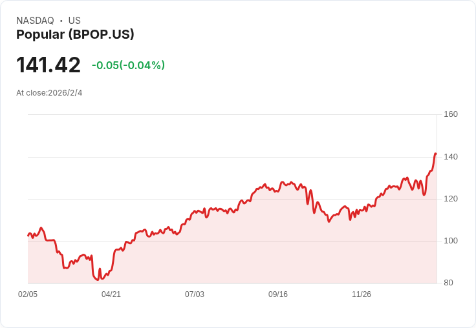The width and height of the screenshot is (476, 328).
Task: Click the At close:2026/2/4 timestamp
Action: 49,93
